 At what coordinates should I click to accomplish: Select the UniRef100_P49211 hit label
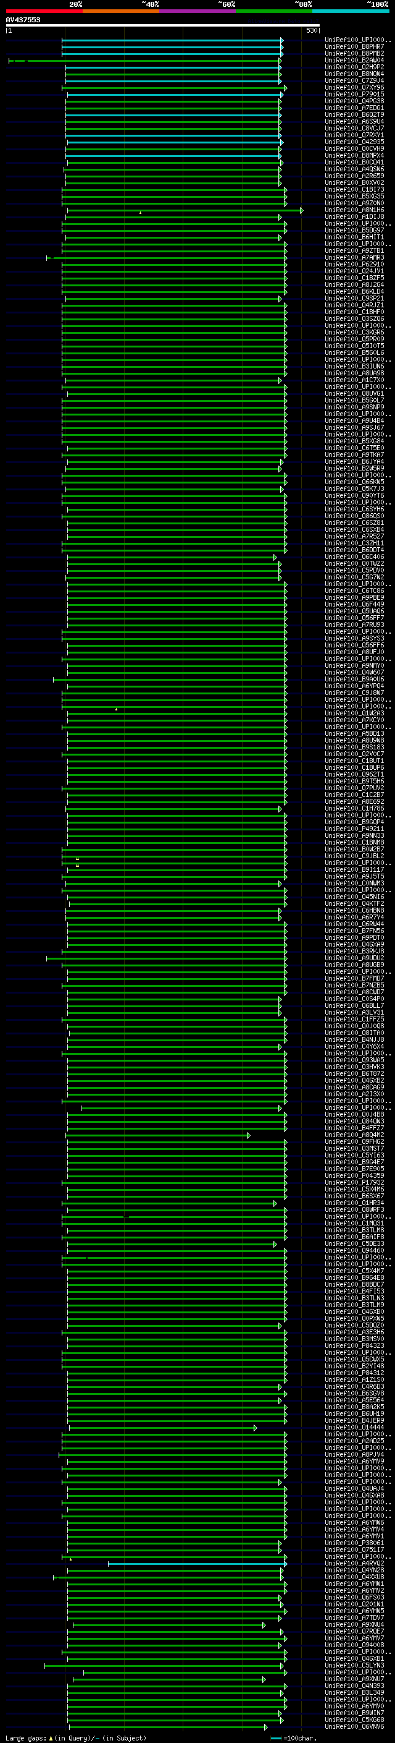(354, 829)
